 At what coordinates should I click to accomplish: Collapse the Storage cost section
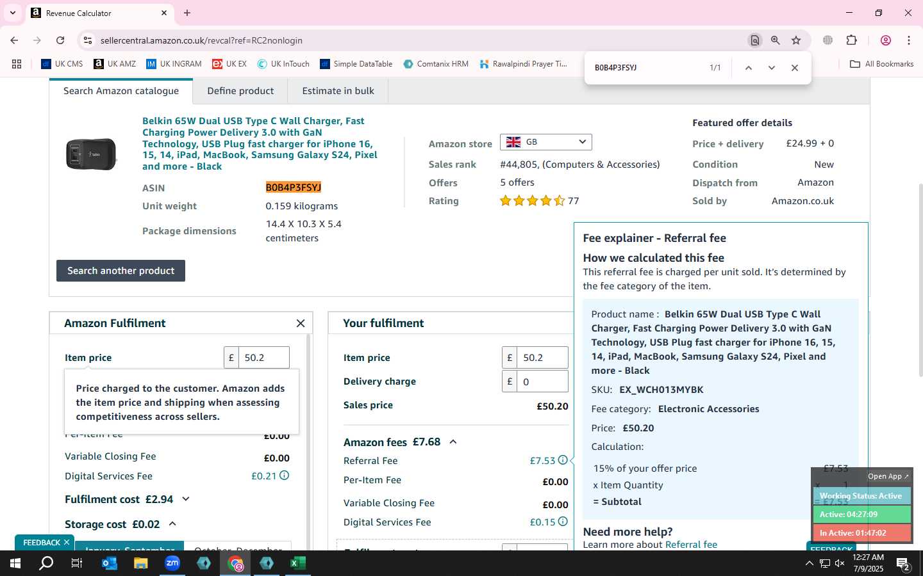click(x=172, y=524)
